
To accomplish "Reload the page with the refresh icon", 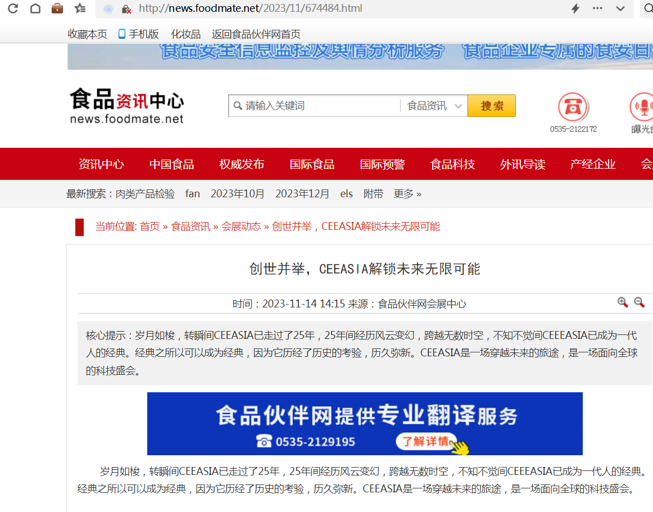I will pyautogui.click(x=12, y=8).
